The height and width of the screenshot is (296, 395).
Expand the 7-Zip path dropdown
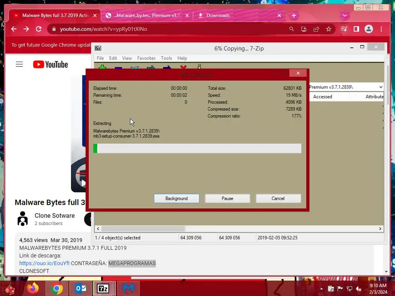click(381, 87)
